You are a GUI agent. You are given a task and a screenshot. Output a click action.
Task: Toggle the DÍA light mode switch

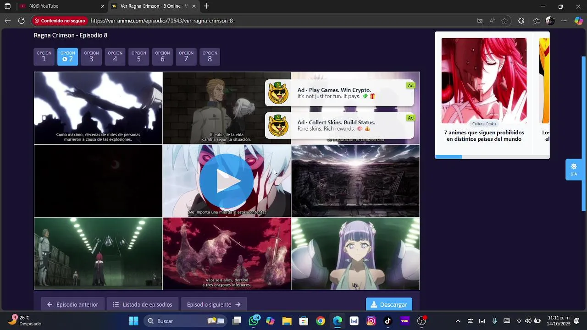tap(574, 170)
